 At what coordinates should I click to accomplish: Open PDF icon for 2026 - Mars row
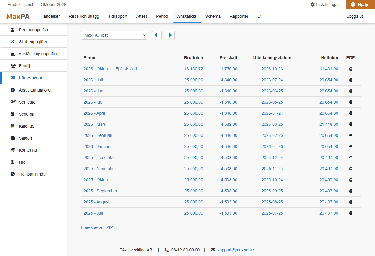coord(350,124)
